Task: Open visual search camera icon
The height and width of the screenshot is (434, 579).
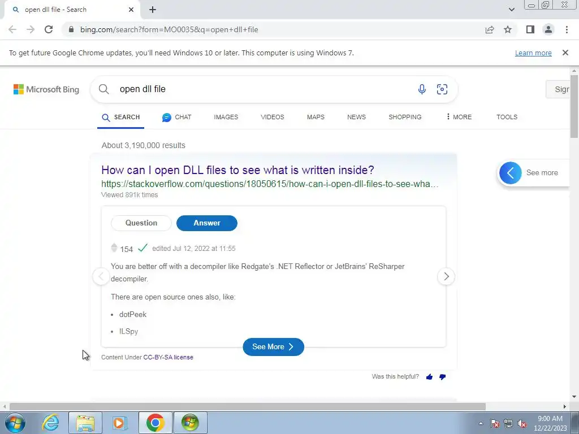Action: [x=442, y=89]
